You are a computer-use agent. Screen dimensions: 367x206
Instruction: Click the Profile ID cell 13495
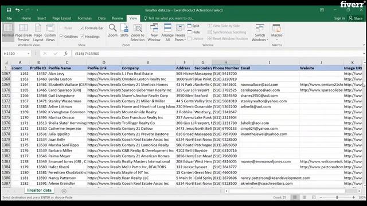(x=38, y=118)
